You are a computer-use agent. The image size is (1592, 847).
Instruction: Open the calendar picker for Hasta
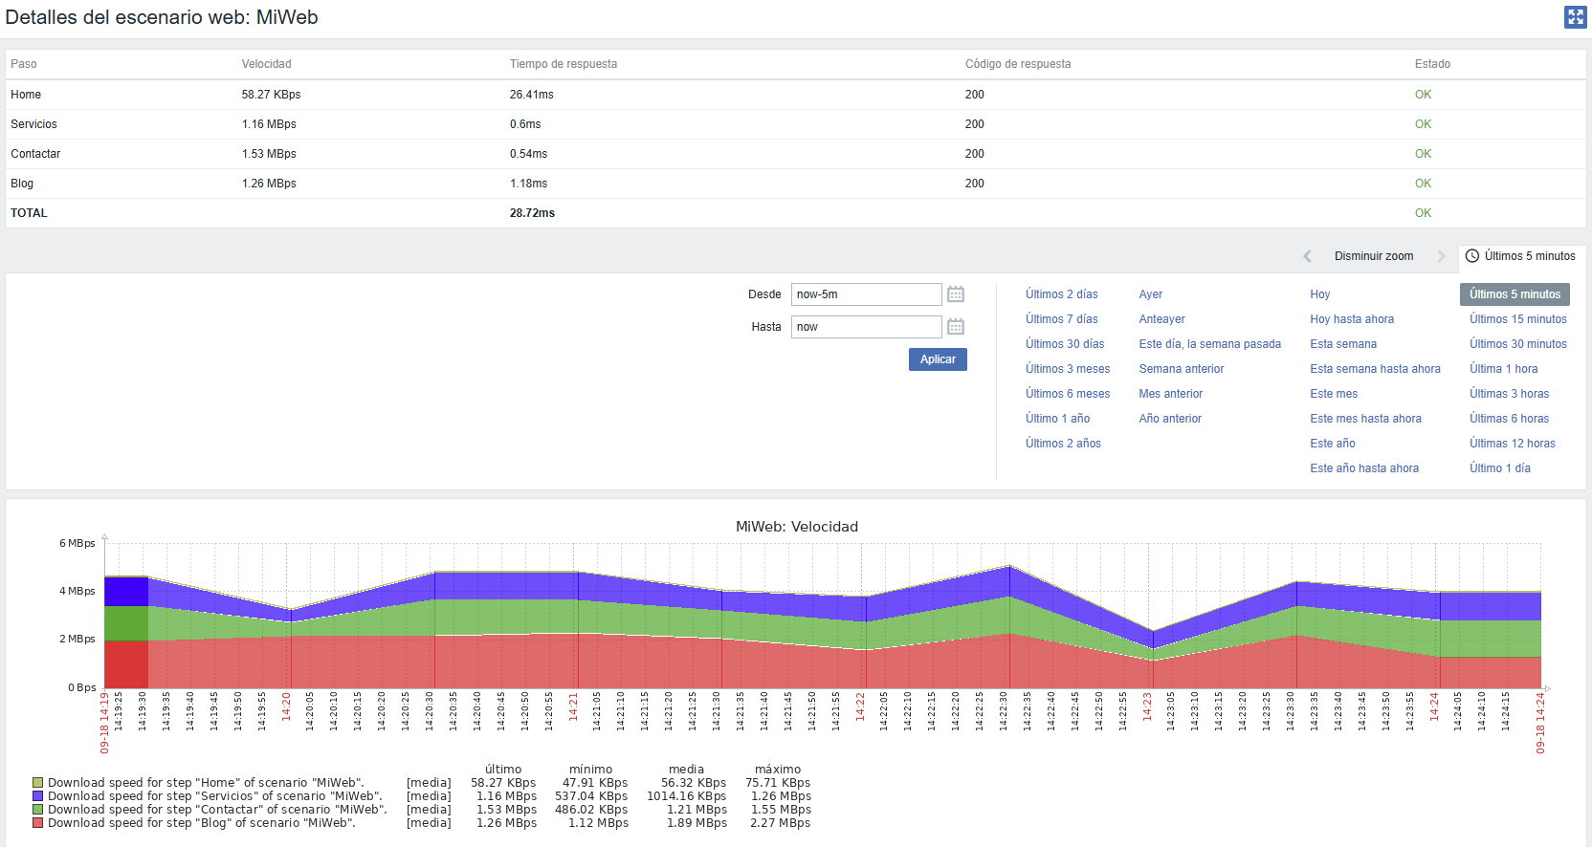click(x=955, y=327)
